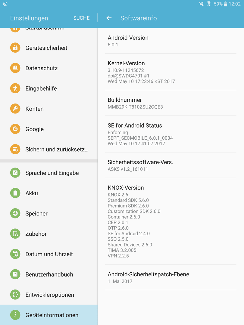Tap the Geräteinformationen info icon
The height and width of the screenshot is (325, 244).
click(15, 315)
